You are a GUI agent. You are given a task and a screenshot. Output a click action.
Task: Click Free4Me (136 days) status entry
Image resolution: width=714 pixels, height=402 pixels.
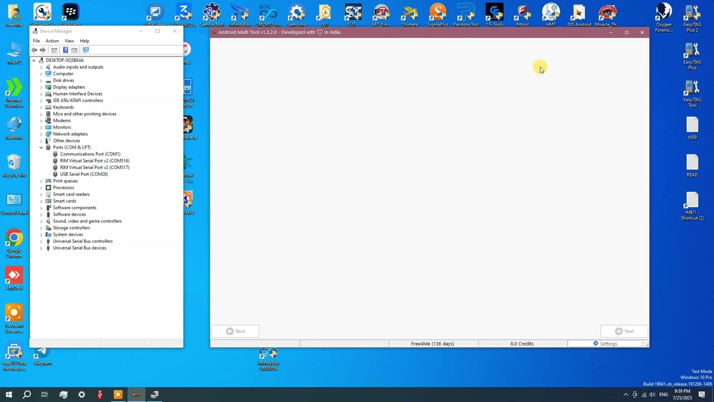(432, 344)
